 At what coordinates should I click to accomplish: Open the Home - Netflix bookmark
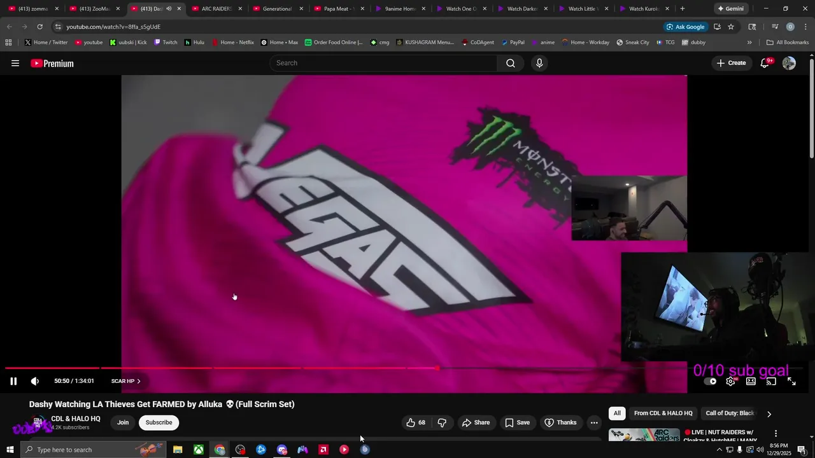point(232,43)
